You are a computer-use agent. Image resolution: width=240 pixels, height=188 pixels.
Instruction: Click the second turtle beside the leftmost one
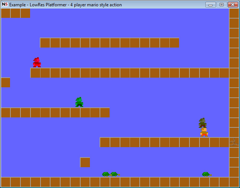coord(115,174)
